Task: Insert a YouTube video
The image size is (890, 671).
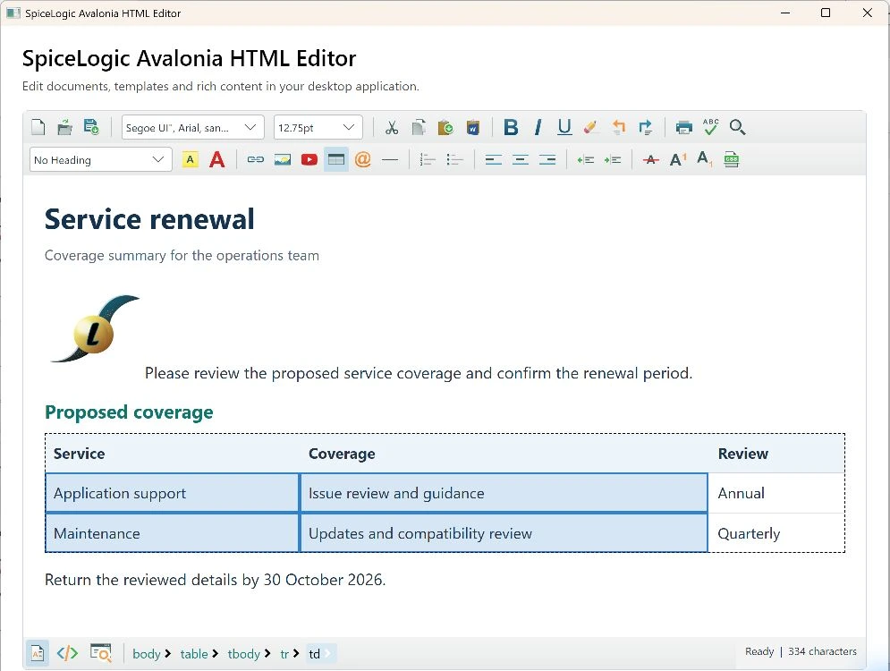Action: pyautogui.click(x=309, y=159)
